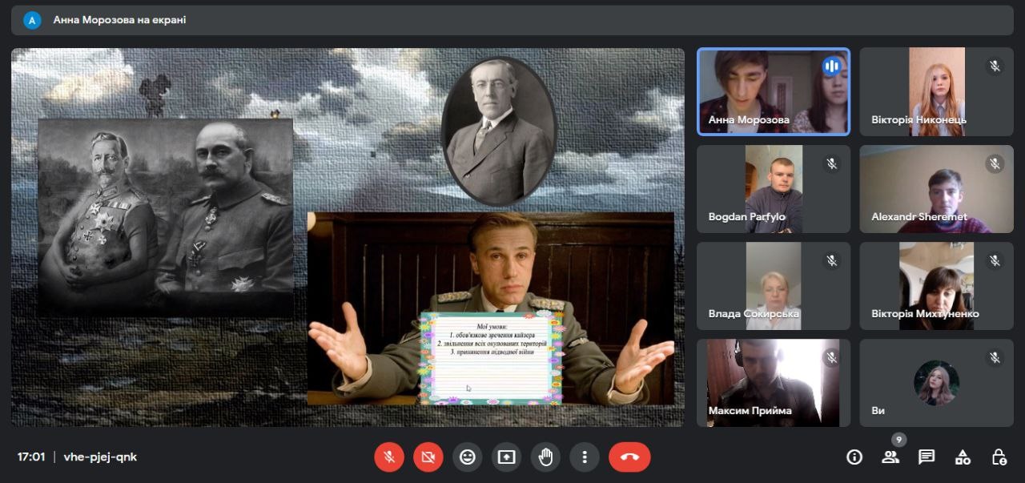This screenshot has width=1025, height=483.
Task: Show the participants list icon
Action: pyautogui.click(x=890, y=457)
